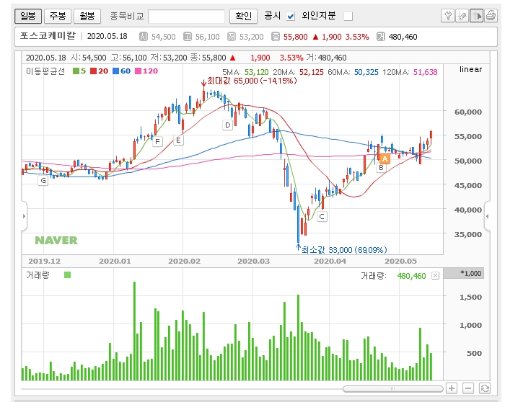Switch to 주봉 weekly chart tab

tap(58, 16)
